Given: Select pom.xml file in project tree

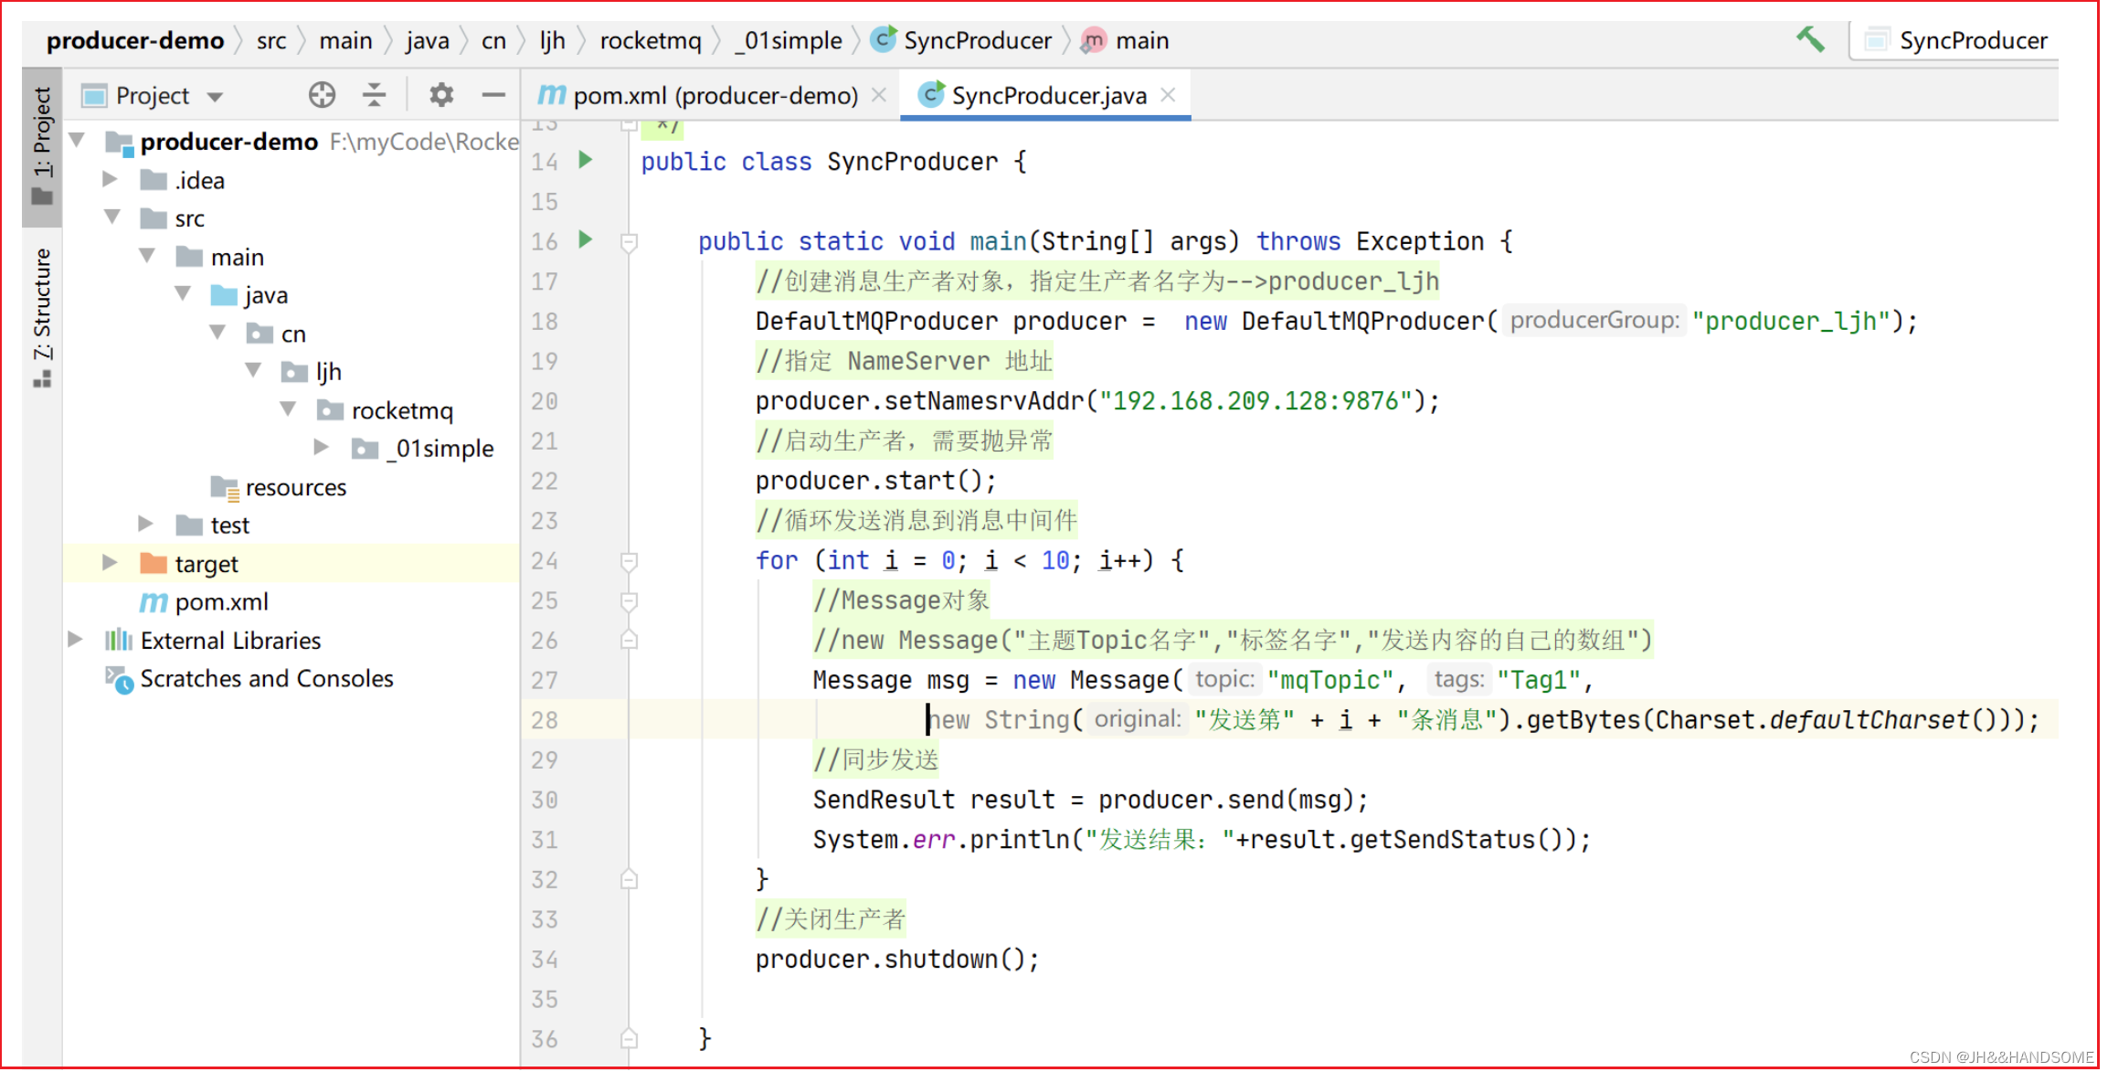Looking at the screenshot, I should pyautogui.click(x=221, y=601).
